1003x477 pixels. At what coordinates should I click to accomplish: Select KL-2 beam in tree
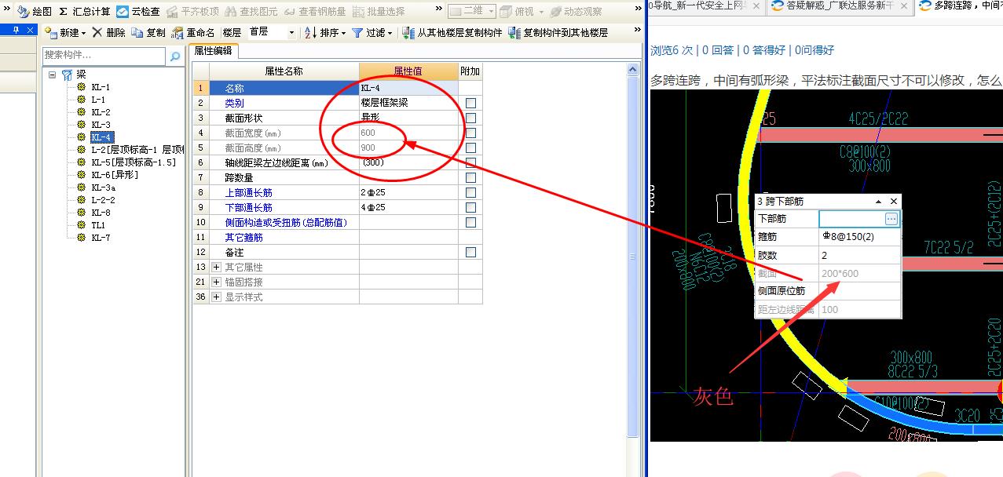click(101, 112)
